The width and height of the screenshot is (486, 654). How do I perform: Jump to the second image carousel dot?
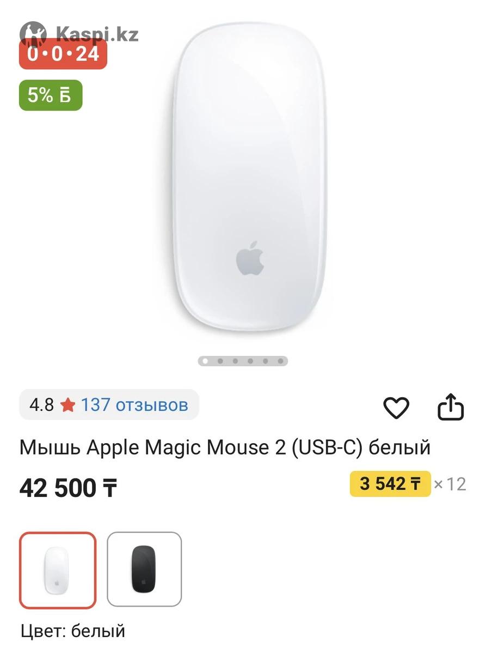(220, 361)
